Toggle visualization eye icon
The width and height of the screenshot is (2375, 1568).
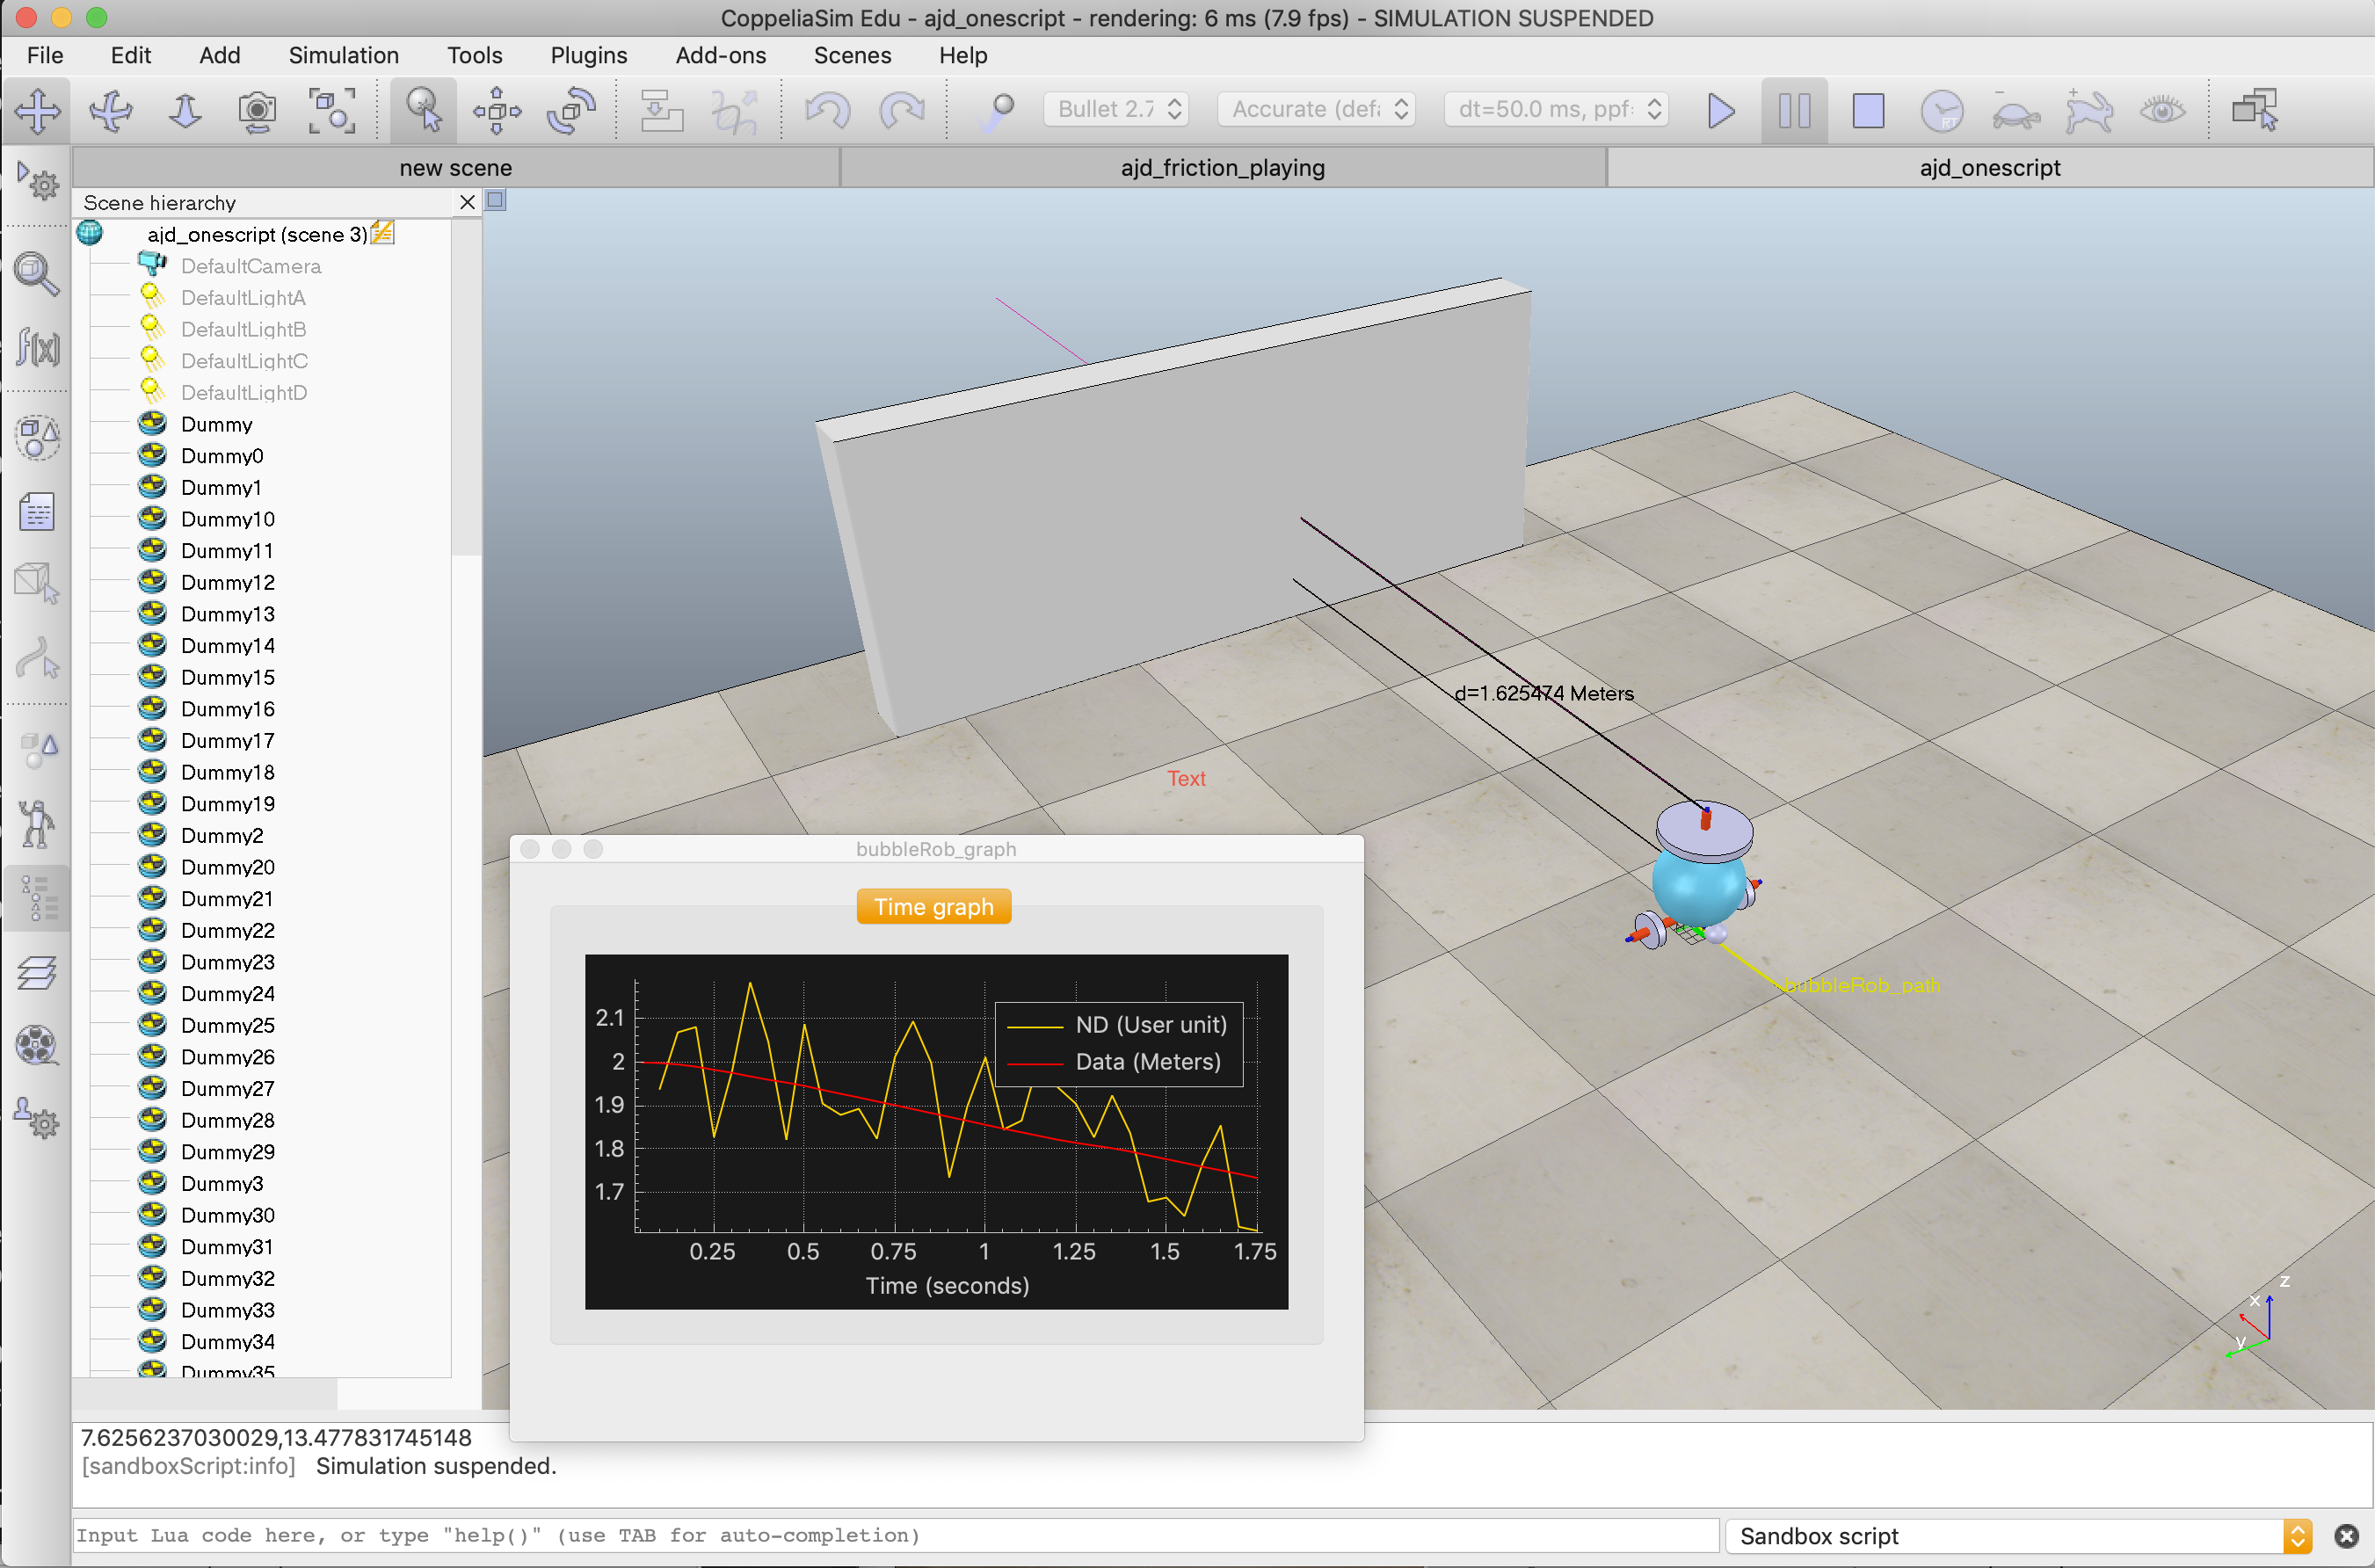click(x=2162, y=110)
